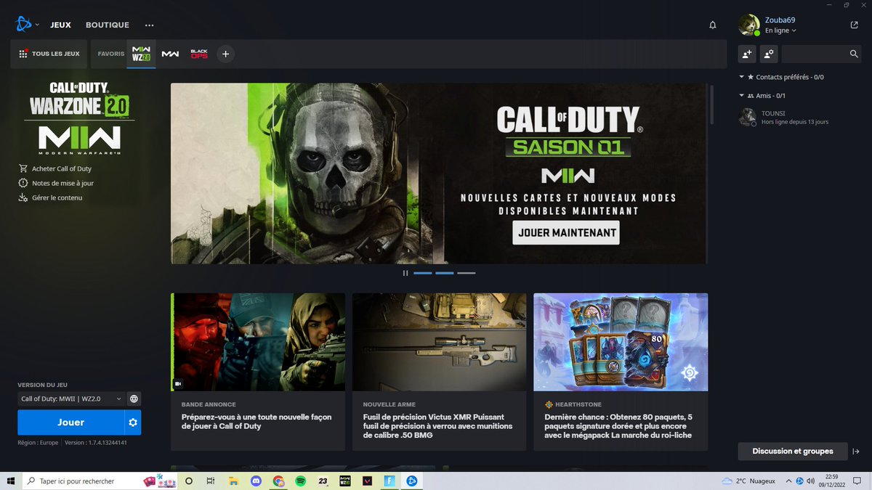Open the BOUTIQUE tab
The height and width of the screenshot is (490, 872).
[x=108, y=25]
